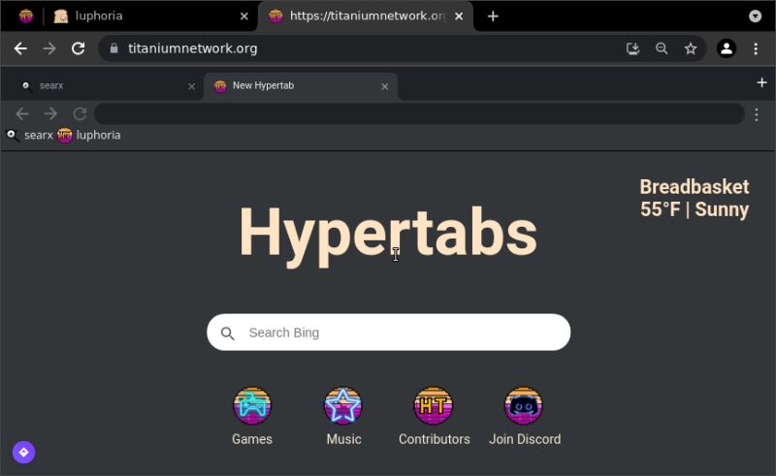This screenshot has width=776, height=476.
Task: Open the Games shortcut icon
Action: click(x=252, y=406)
